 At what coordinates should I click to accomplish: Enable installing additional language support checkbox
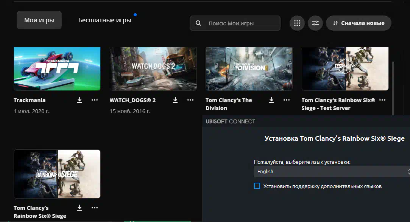[257, 186]
